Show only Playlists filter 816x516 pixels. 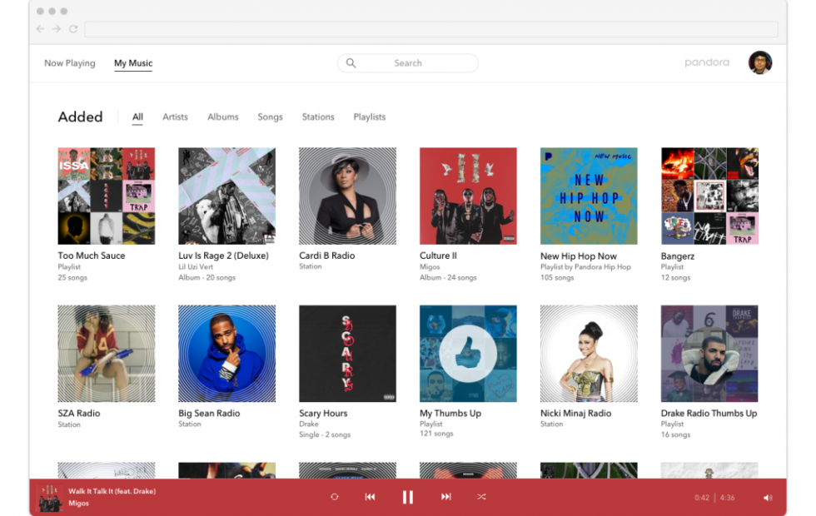pyautogui.click(x=369, y=117)
